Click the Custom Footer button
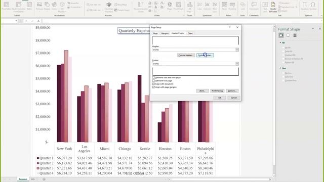The width and height of the screenshot is (324, 182). pos(205,55)
